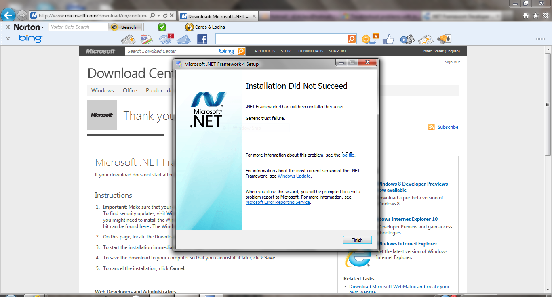Open the Bing bar Mail envelope icon
This screenshot has width=552, height=297.
184,39
